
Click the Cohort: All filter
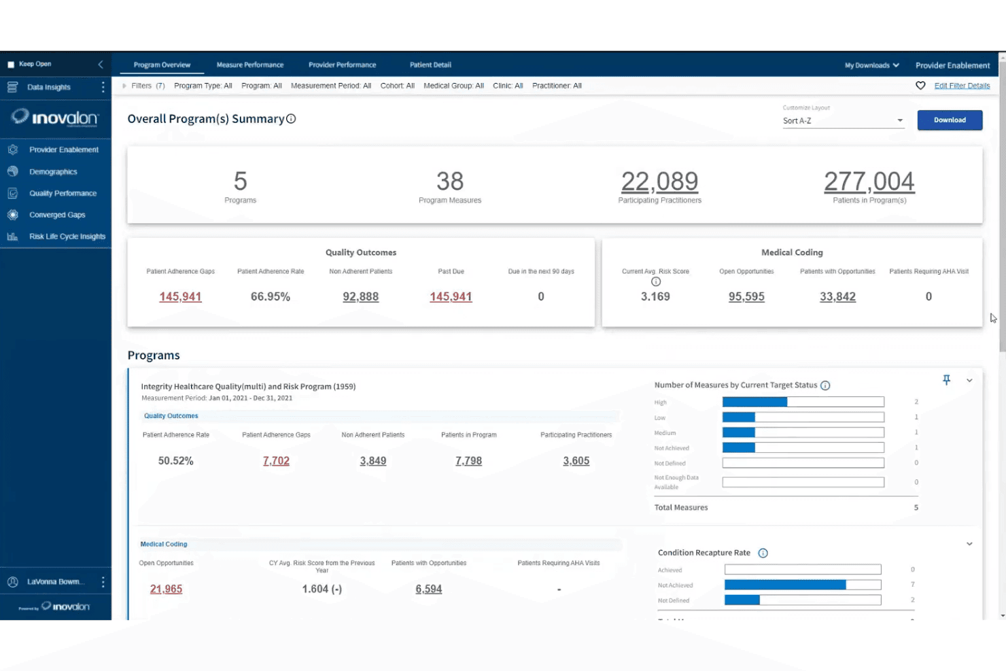398,86
